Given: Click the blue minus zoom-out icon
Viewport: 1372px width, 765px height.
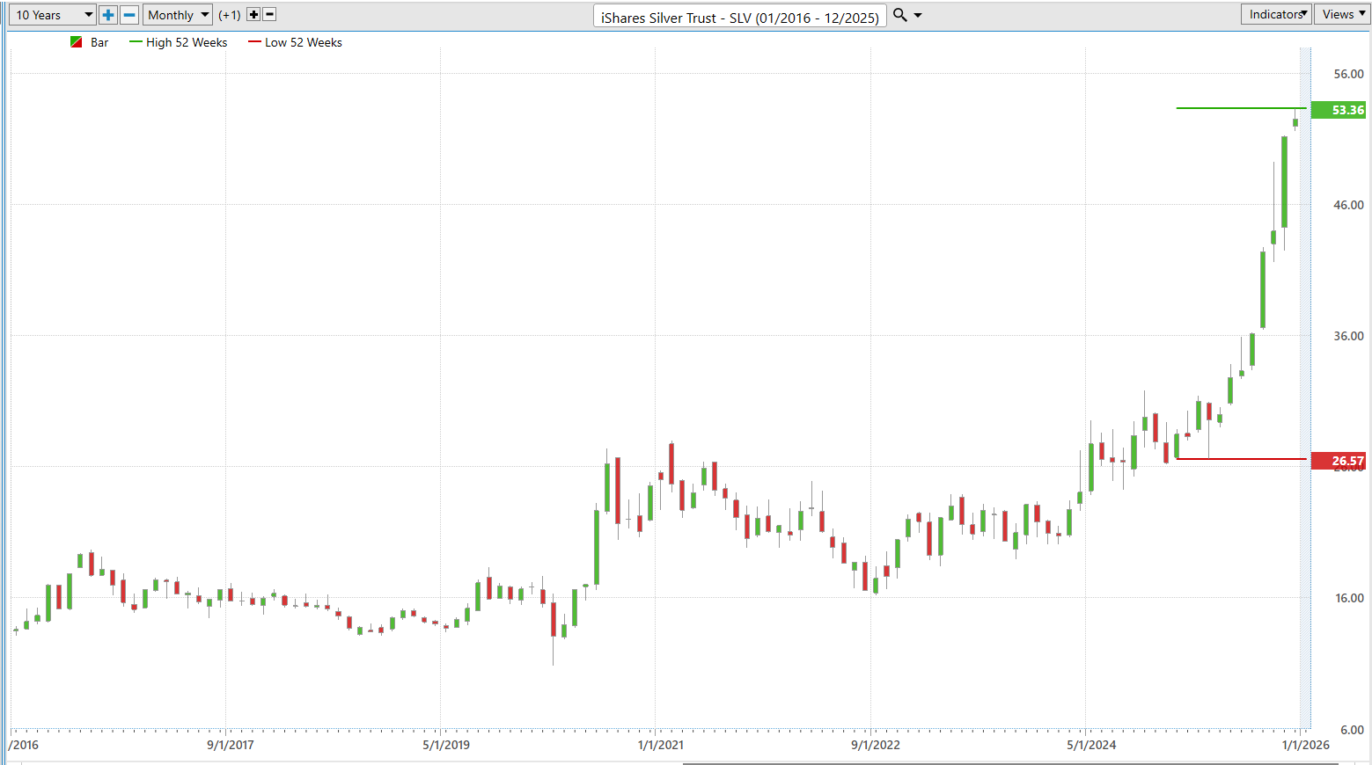Looking at the screenshot, I should tap(129, 15).
